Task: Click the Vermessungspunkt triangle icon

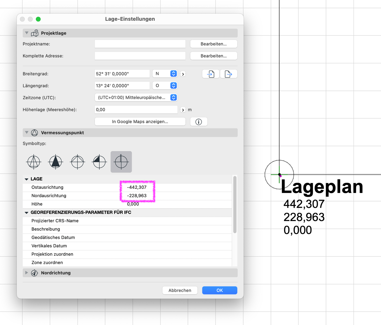Action: pos(34,133)
